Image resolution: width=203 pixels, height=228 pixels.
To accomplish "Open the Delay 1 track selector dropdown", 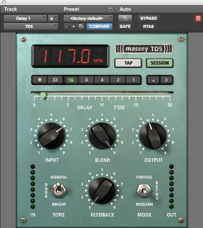I will (25, 18).
